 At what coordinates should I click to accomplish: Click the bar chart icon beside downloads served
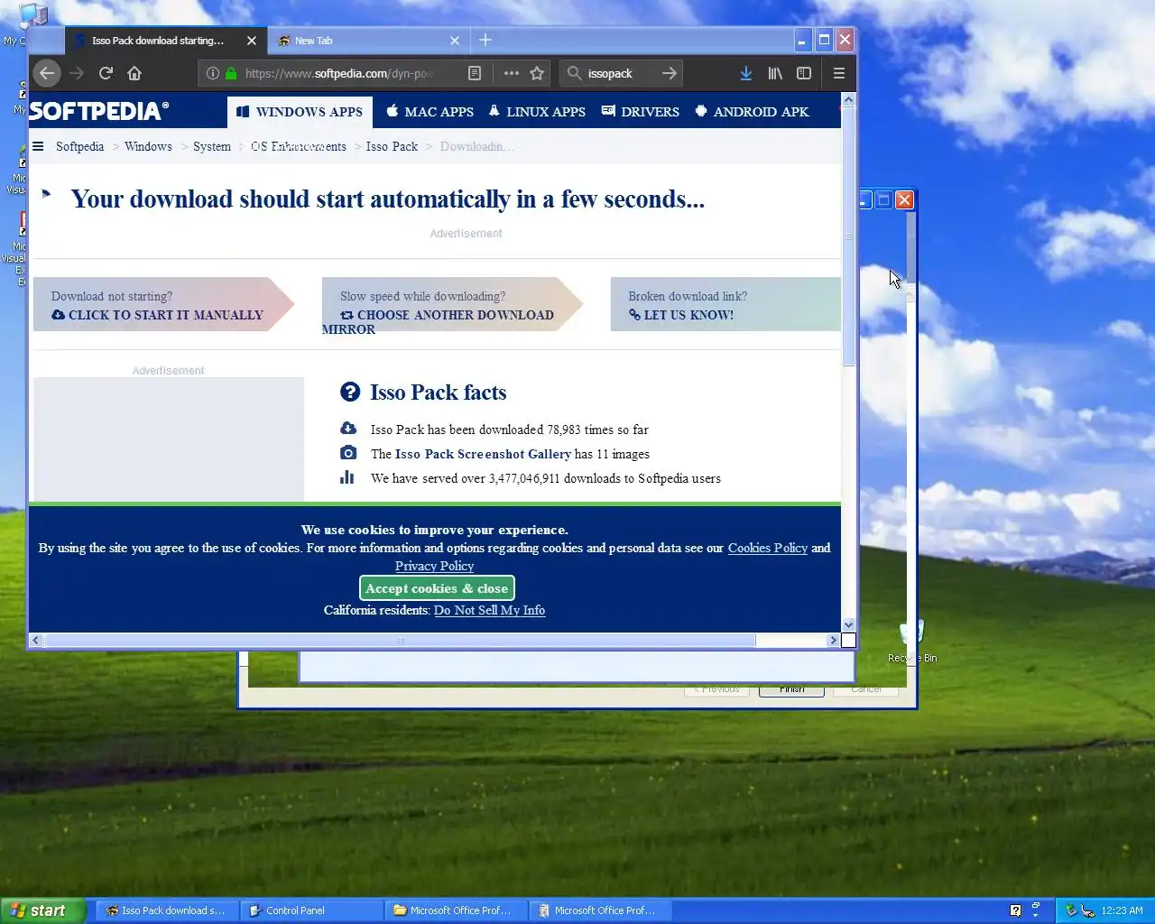coord(347,477)
